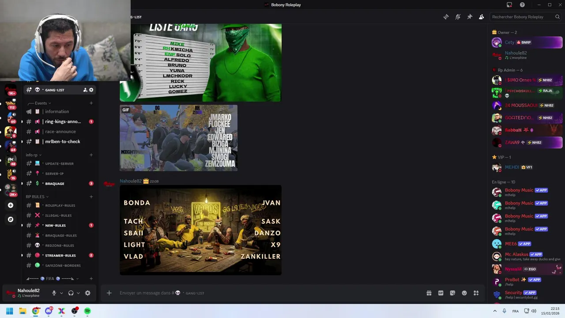Image resolution: width=565 pixels, height=318 pixels.
Task: Open Mr. Alaskus bot in member list
Action: click(527, 256)
